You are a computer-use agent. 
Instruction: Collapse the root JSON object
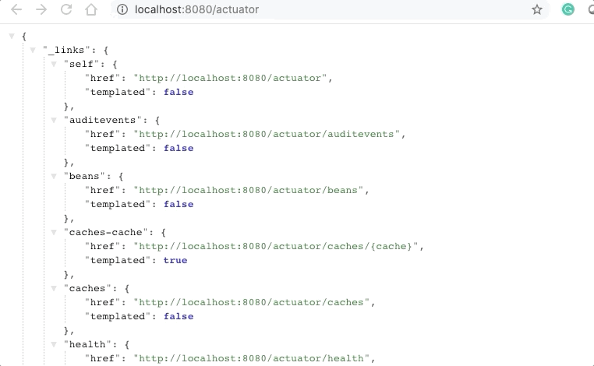(x=12, y=37)
